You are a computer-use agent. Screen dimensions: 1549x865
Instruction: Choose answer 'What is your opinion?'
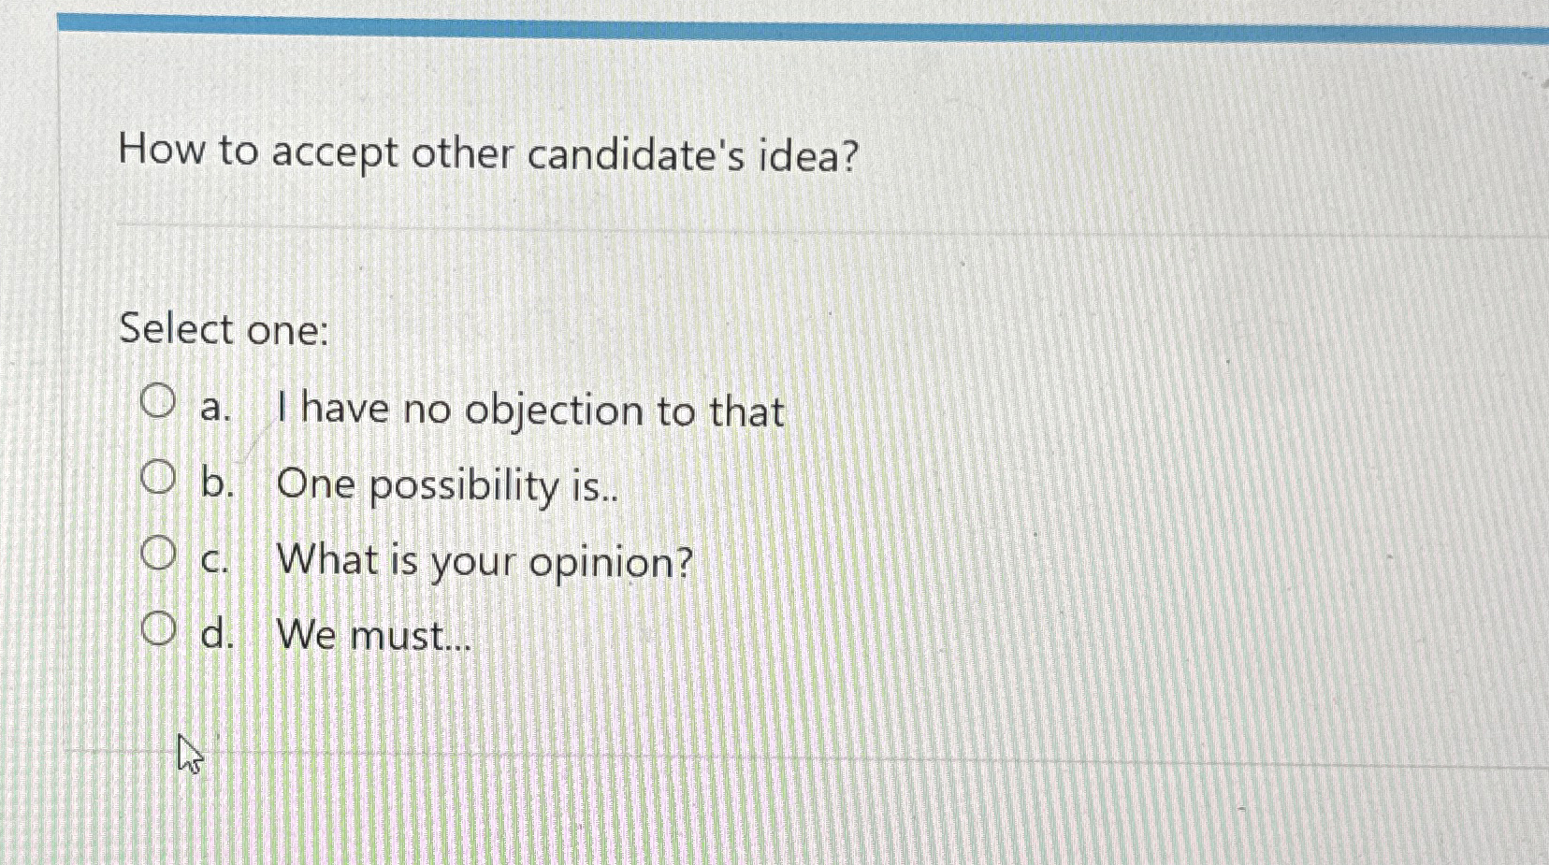485,560
